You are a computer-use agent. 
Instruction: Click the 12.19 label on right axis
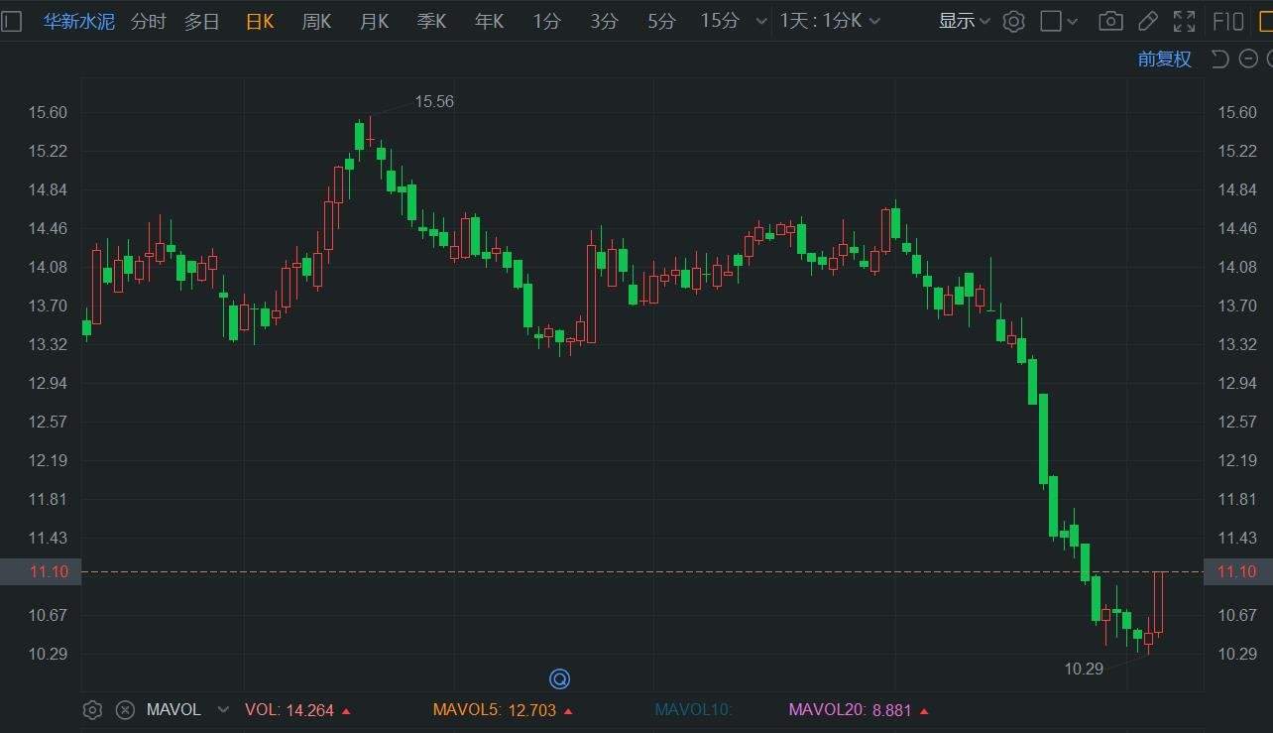tap(1237, 460)
